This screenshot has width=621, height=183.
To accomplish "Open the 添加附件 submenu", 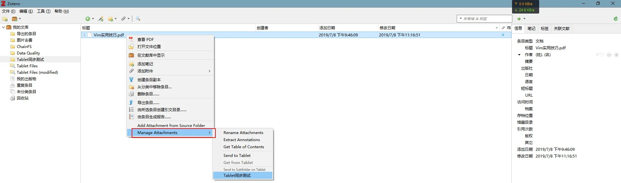I will [x=170, y=71].
